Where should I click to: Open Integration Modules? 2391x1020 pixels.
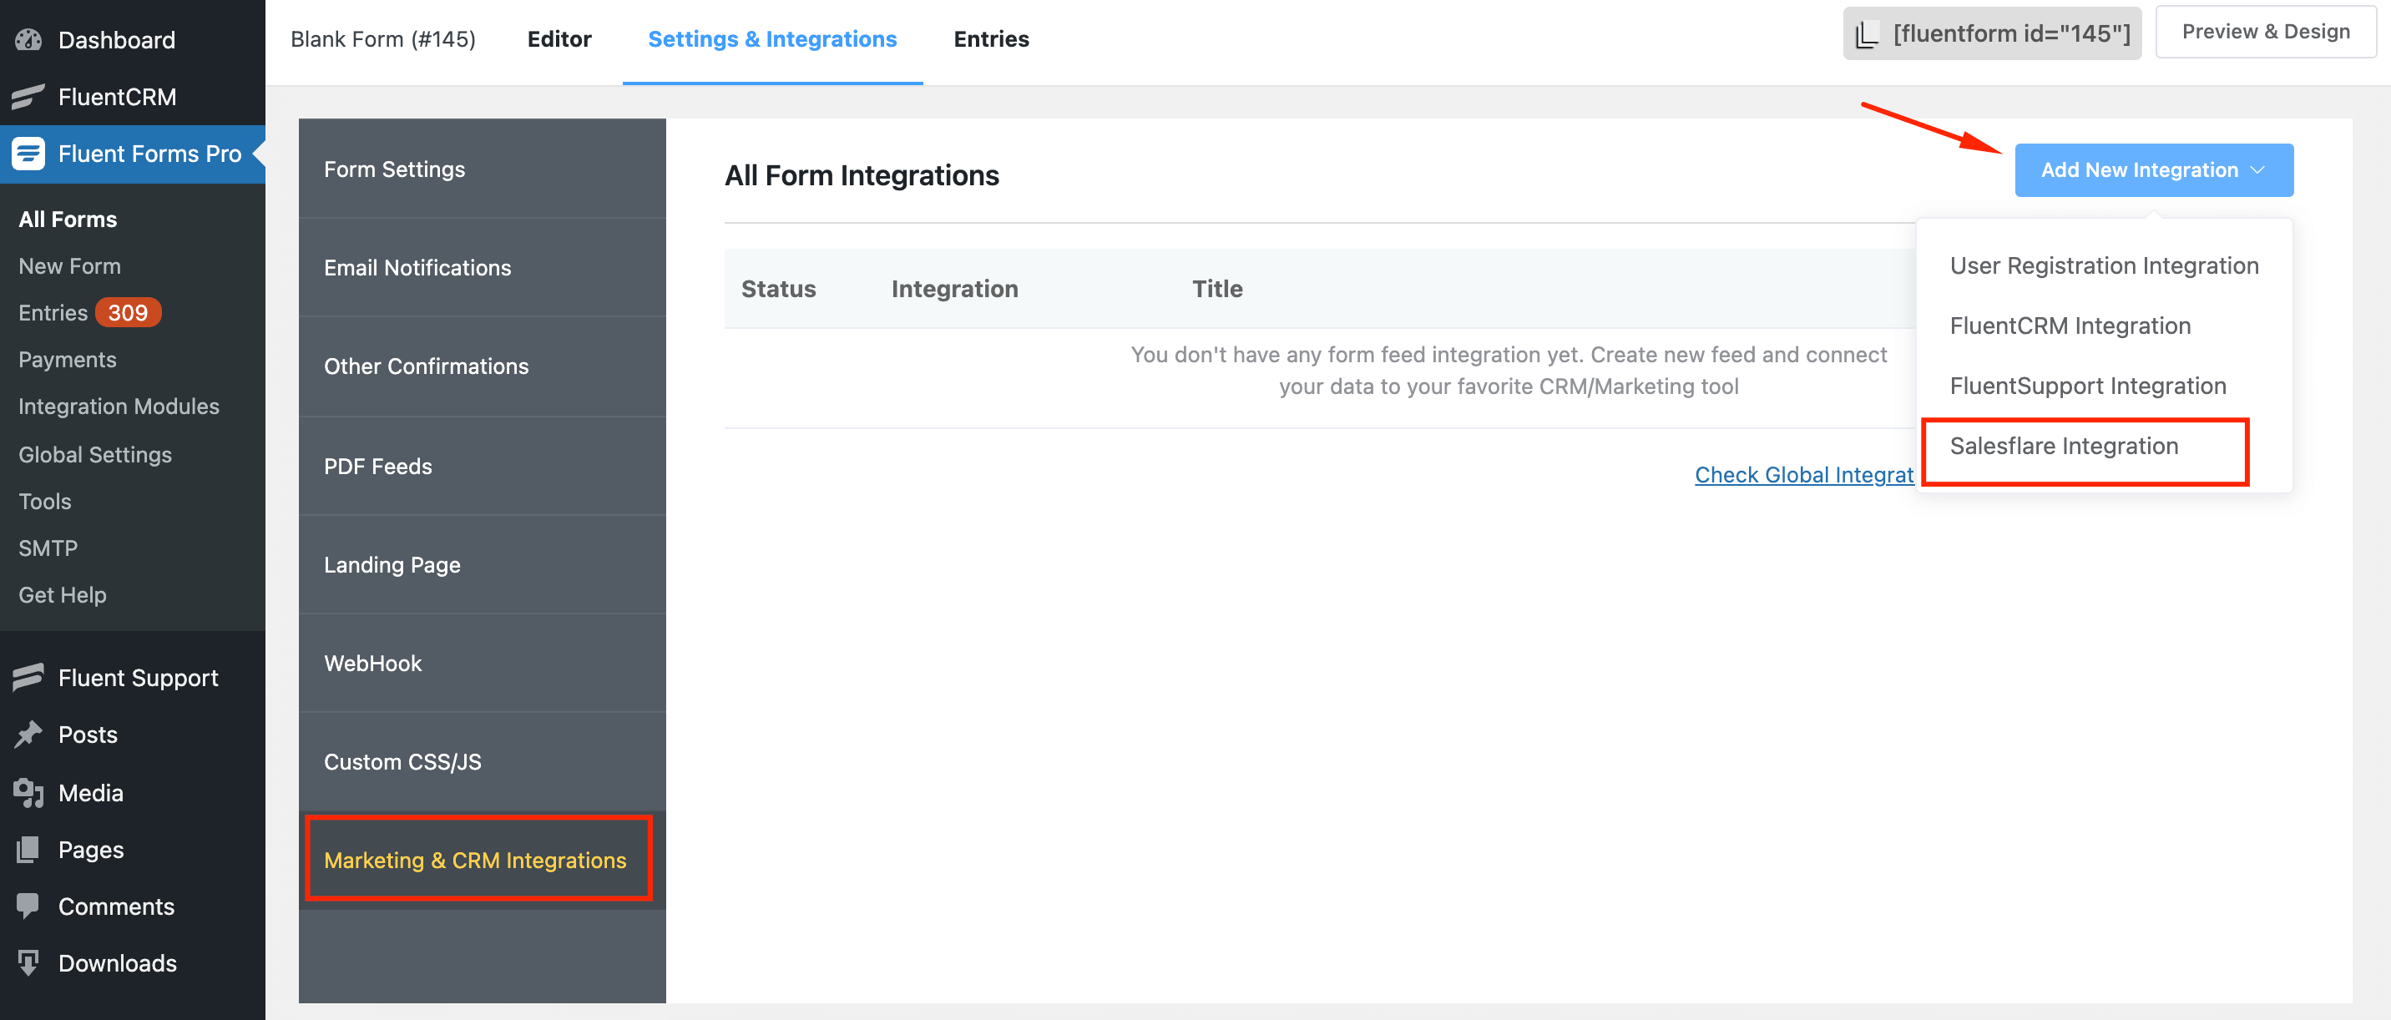(119, 406)
